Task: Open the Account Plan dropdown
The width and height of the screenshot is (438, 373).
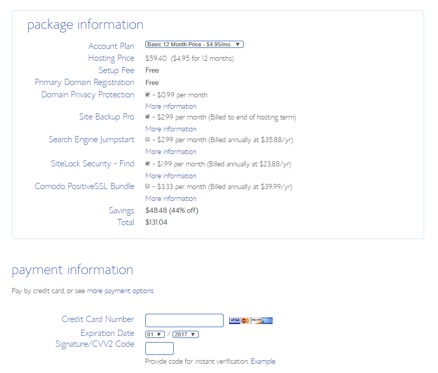Action: coord(194,44)
